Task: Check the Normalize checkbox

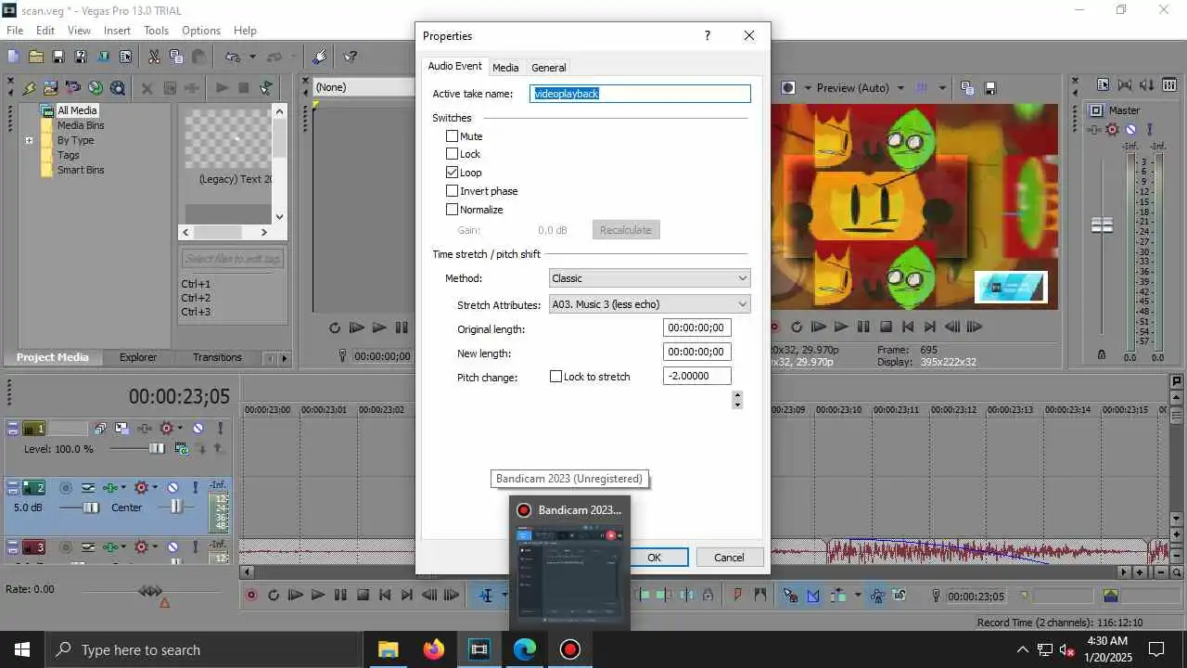Action: click(453, 210)
